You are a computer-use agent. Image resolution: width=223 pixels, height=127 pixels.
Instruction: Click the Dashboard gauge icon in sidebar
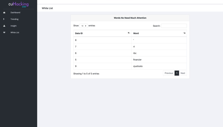tap(4, 12)
